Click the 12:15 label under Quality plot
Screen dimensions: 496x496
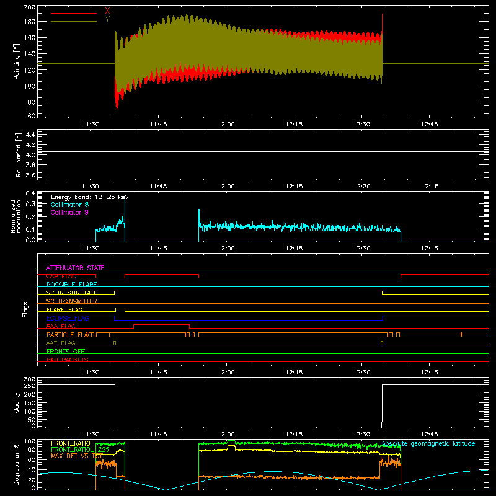click(x=294, y=435)
